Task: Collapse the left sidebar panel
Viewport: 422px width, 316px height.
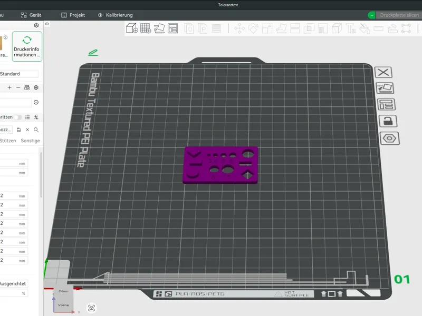Action: 47,24
